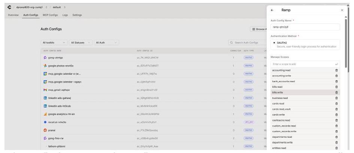Click the cards:read_vault scope text
354x153 pixels.
pos(281,109)
